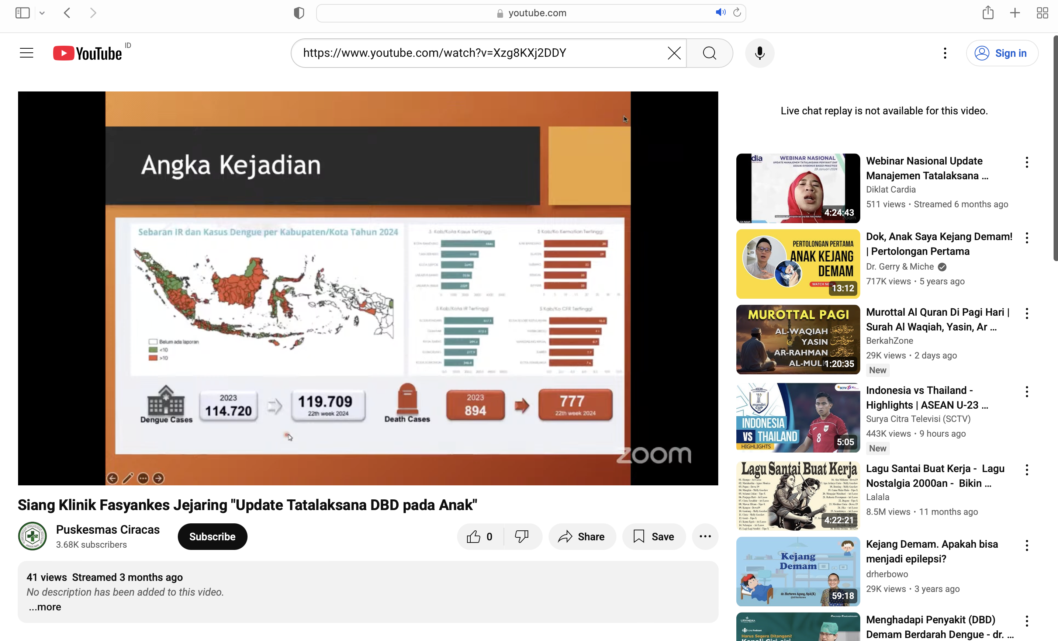
Task: Click the page vertical scrollbar
Action: tap(1055, 148)
